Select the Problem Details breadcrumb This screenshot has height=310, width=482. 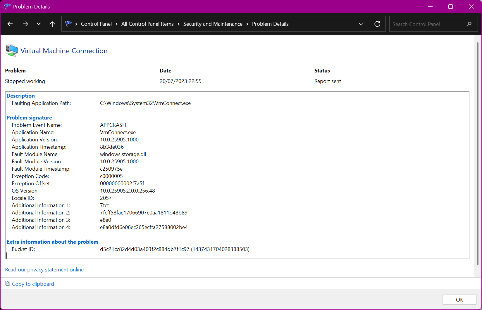pos(270,24)
